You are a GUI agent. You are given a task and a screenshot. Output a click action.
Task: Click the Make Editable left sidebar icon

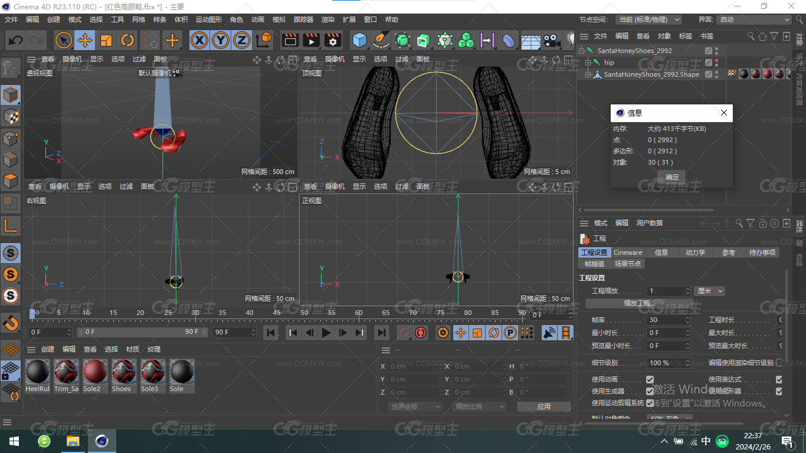point(11,68)
